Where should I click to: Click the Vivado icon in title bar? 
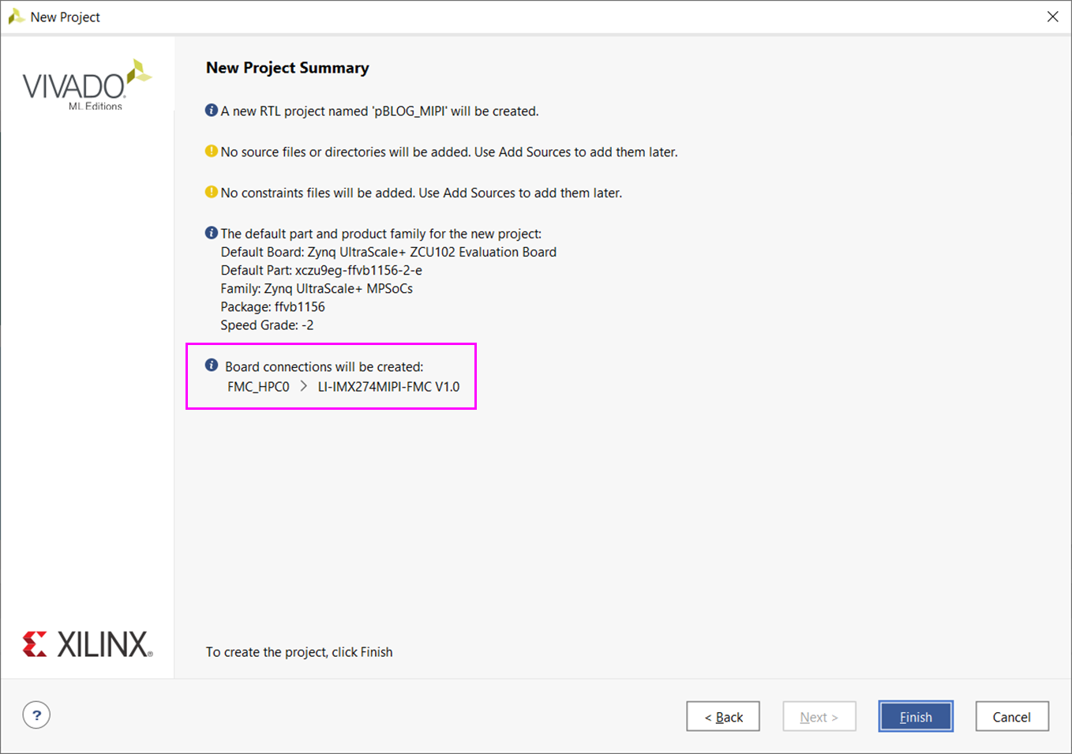tap(16, 17)
